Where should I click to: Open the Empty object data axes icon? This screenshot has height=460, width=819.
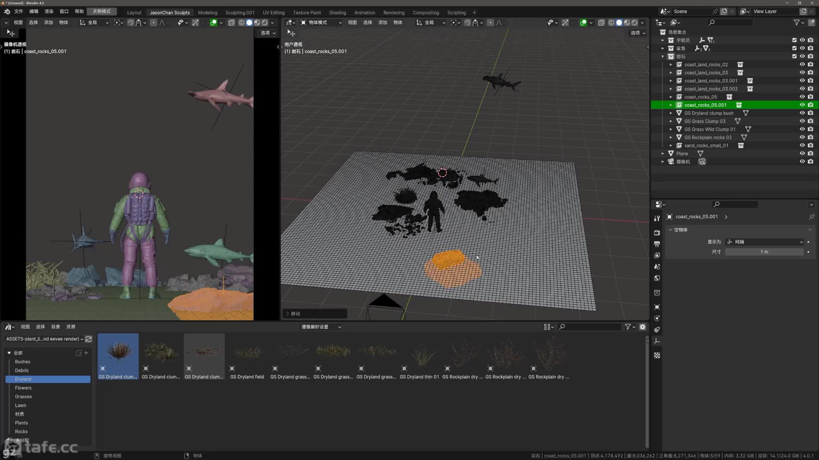click(657, 341)
